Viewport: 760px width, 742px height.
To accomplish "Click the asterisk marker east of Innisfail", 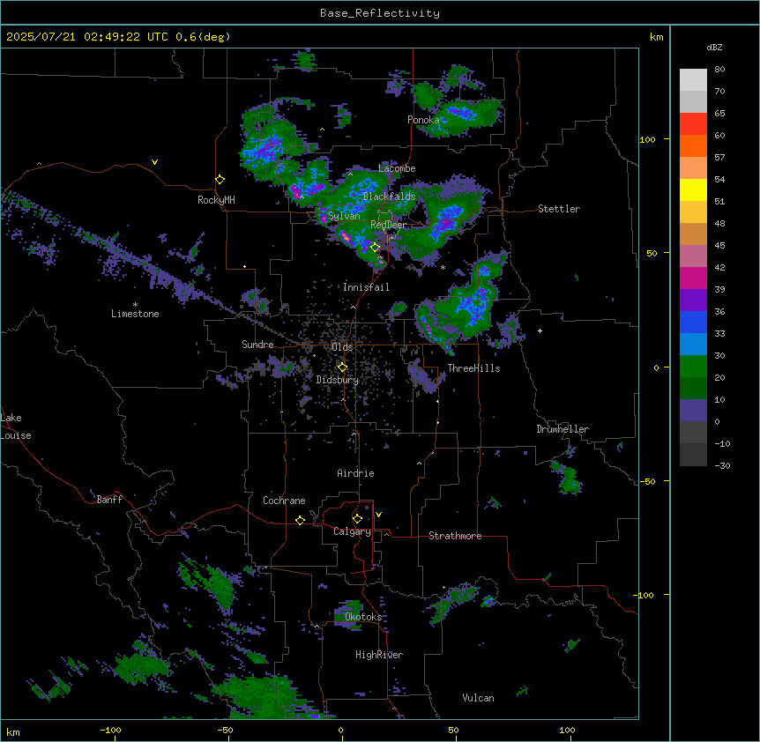I will (443, 267).
